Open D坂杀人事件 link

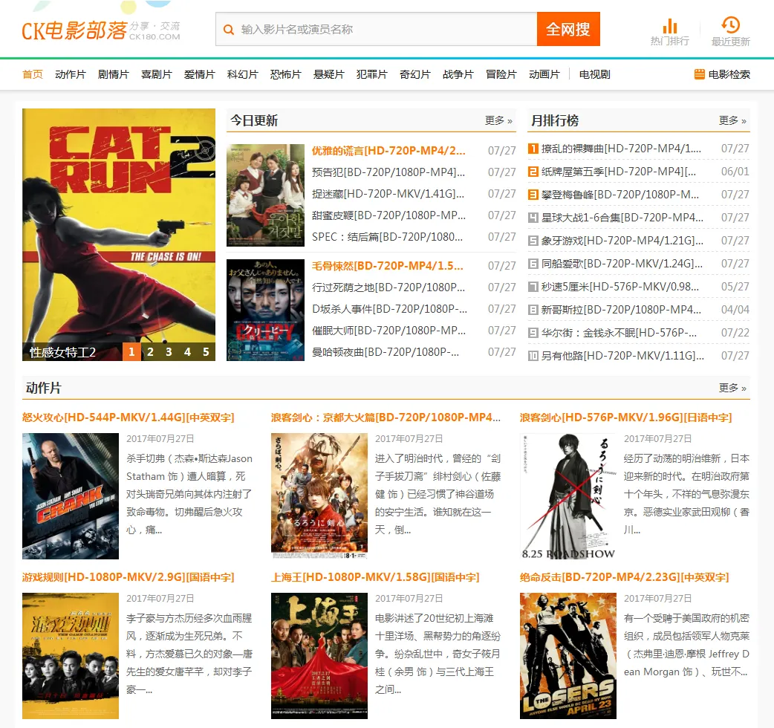coord(389,309)
